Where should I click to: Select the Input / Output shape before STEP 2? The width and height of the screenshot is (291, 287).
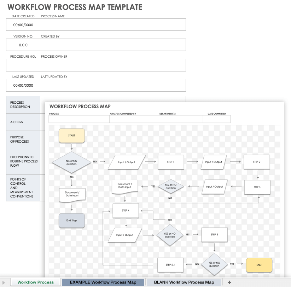tap(214, 162)
